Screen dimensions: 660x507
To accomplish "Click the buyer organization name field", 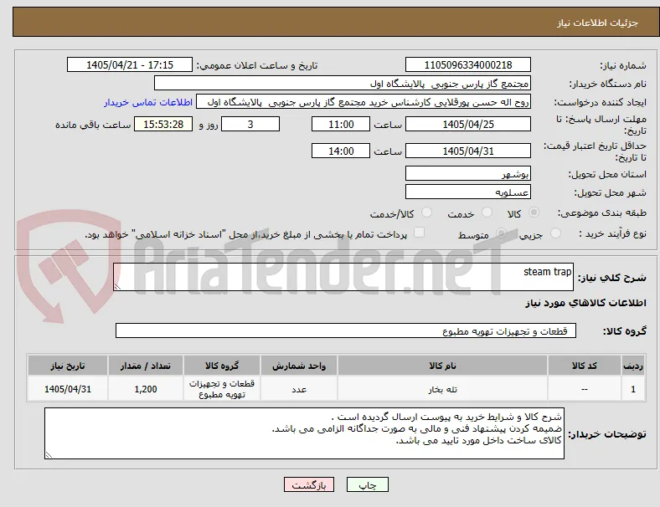I will click(x=343, y=83).
